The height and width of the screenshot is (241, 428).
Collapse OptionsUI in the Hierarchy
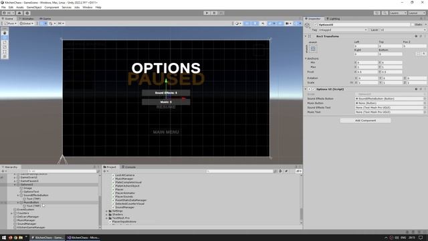coord(15,185)
